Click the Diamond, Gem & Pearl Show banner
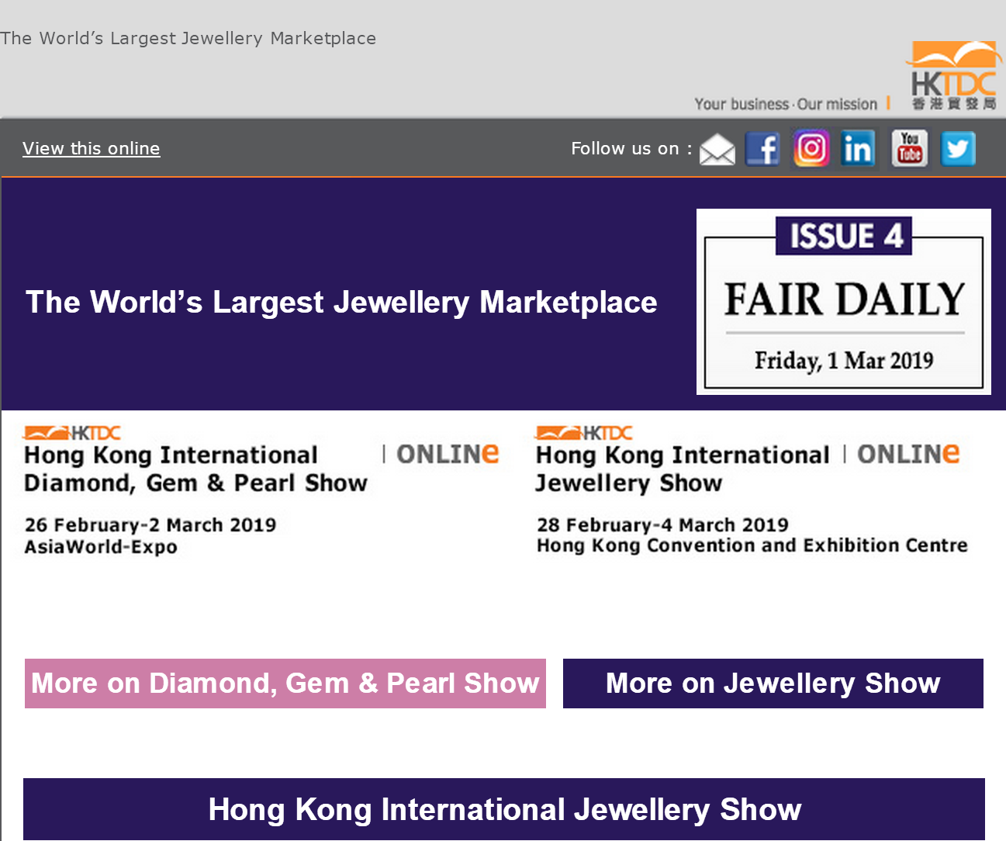This screenshot has width=1006, height=841. pos(261,491)
